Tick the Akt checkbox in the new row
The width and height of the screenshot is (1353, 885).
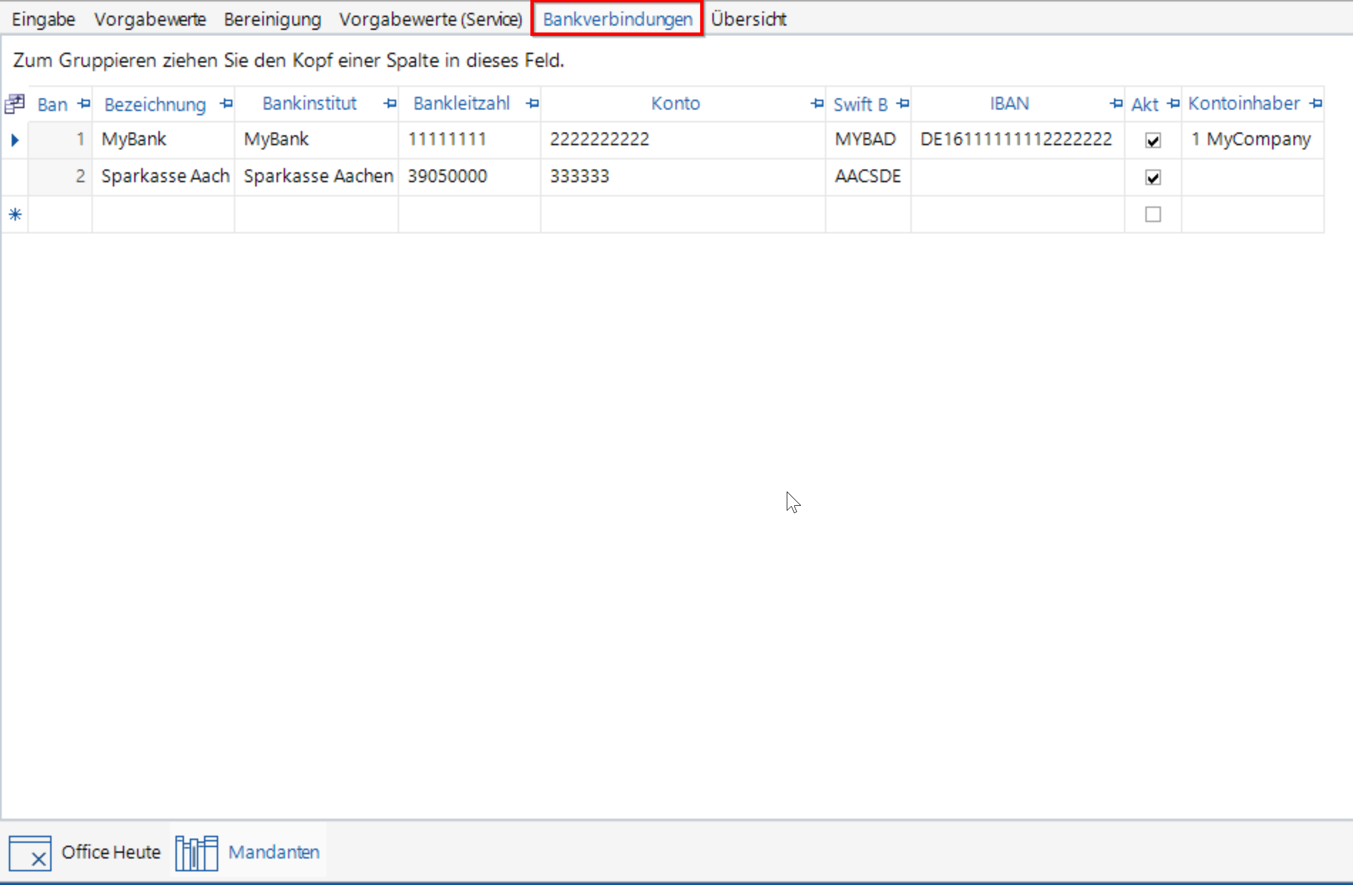(1153, 214)
